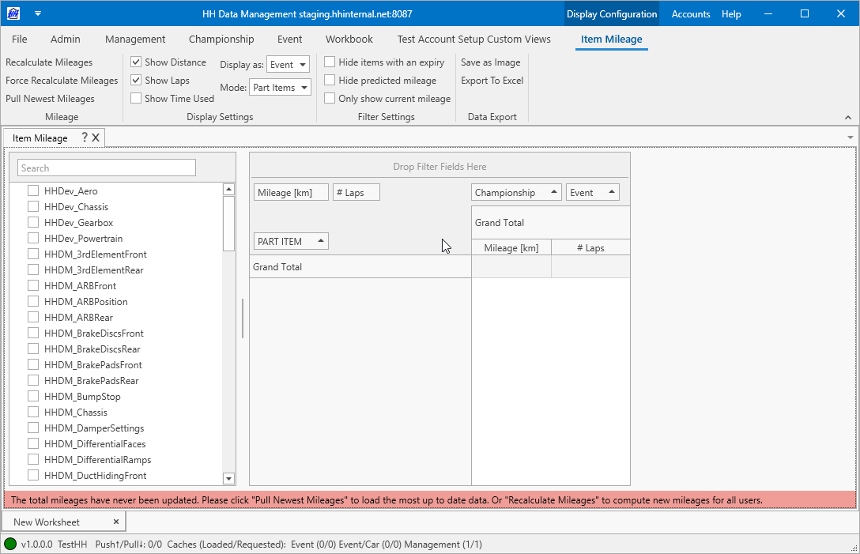Click the Mileage [km] column header under Grand Total
This screenshot has width=860, height=554.
tap(511, 247)
